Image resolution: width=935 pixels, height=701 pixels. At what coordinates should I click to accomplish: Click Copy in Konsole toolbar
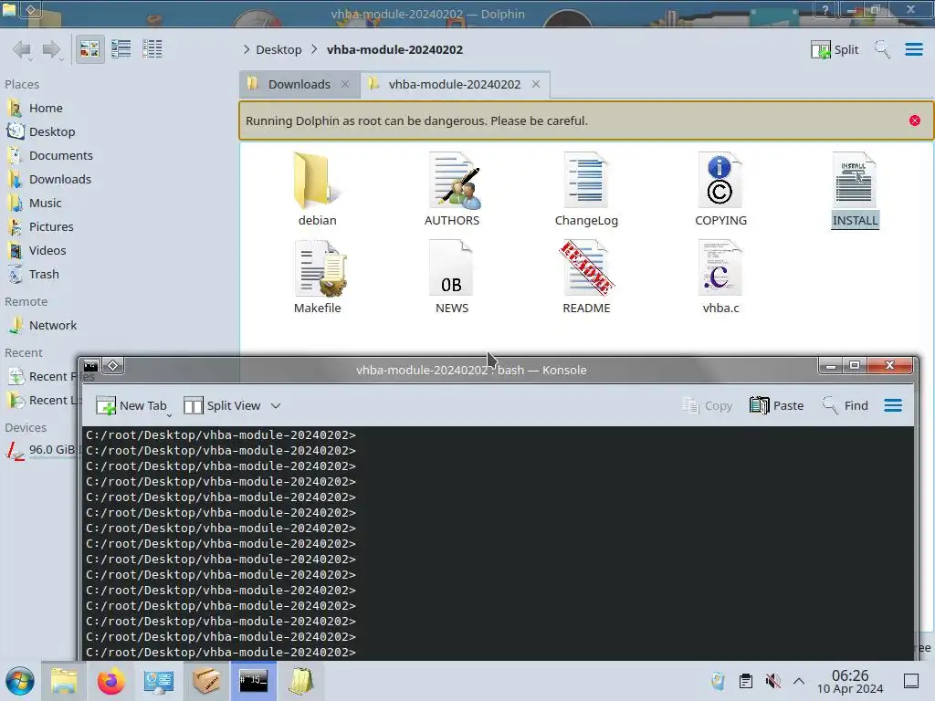(x=708, y=405)
